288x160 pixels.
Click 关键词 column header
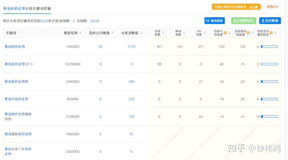tap(11, 33)
